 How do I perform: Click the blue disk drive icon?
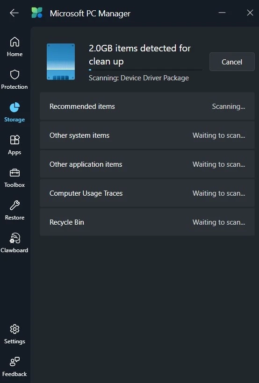61,62
